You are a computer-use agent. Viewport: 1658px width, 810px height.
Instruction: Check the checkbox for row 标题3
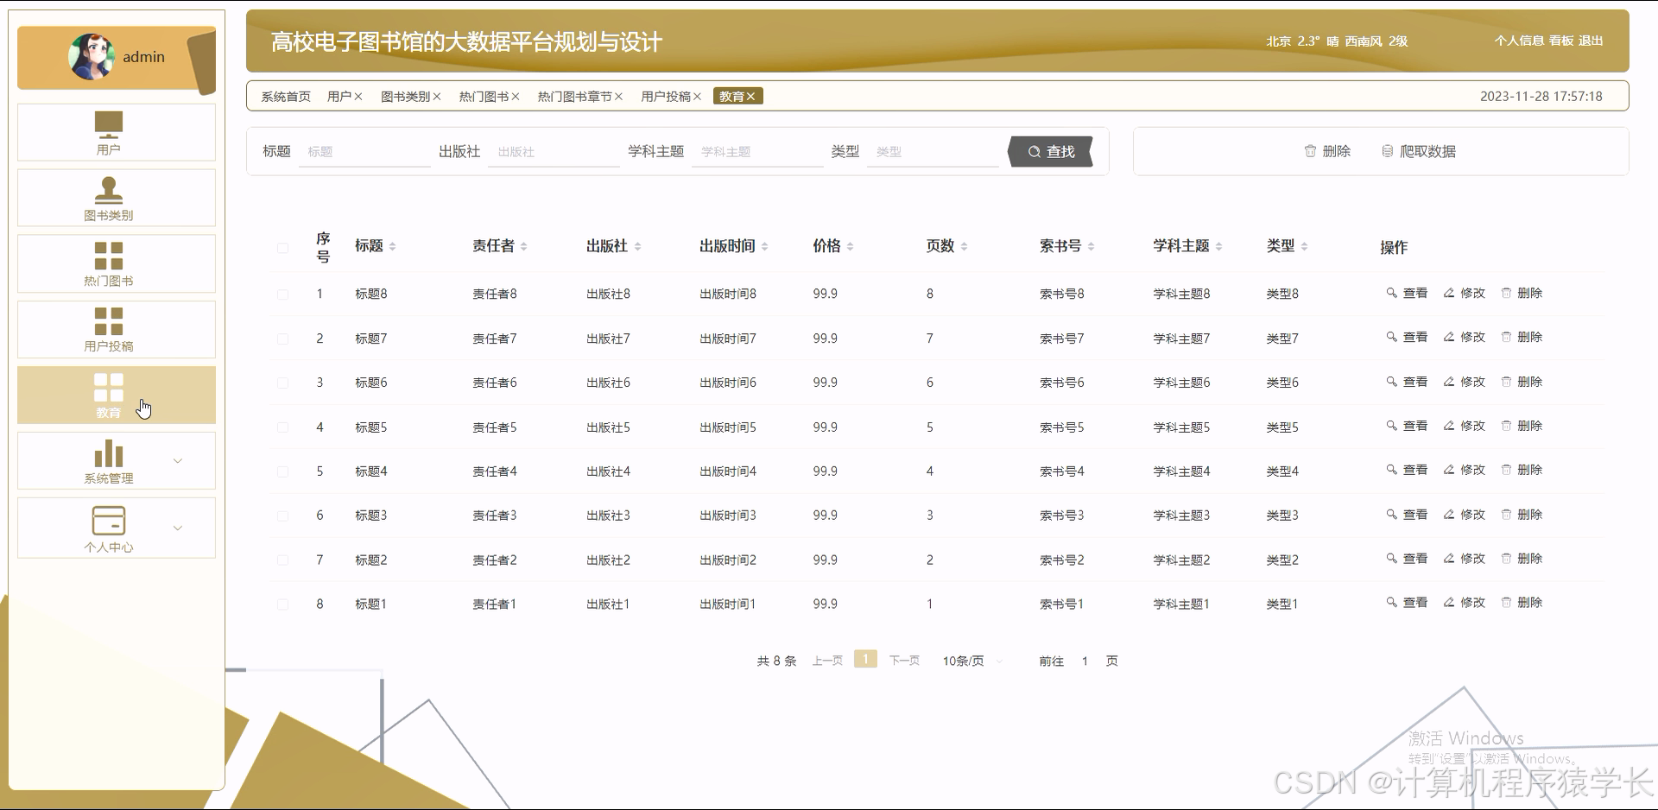282,516
